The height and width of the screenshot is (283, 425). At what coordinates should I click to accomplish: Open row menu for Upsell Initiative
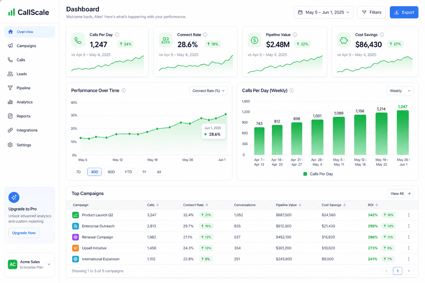409,248
